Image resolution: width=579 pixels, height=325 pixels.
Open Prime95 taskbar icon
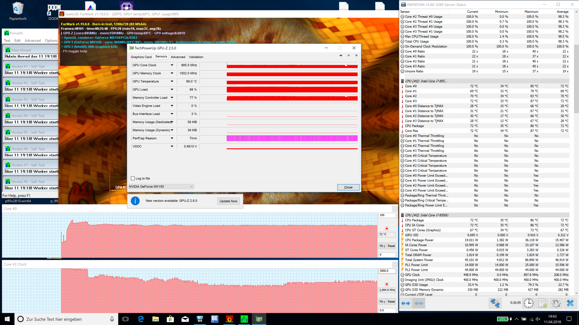point(244,319)
